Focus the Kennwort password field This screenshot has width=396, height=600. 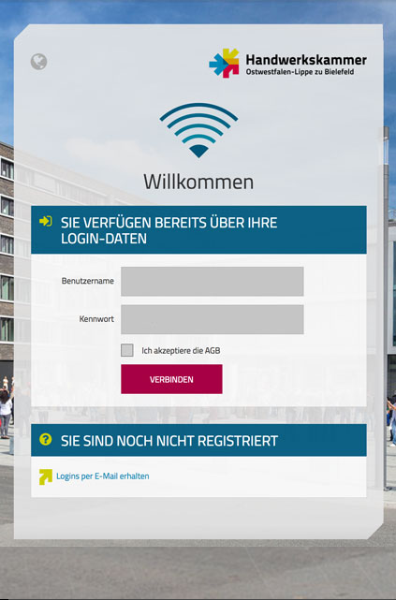(x=213, y=319)
